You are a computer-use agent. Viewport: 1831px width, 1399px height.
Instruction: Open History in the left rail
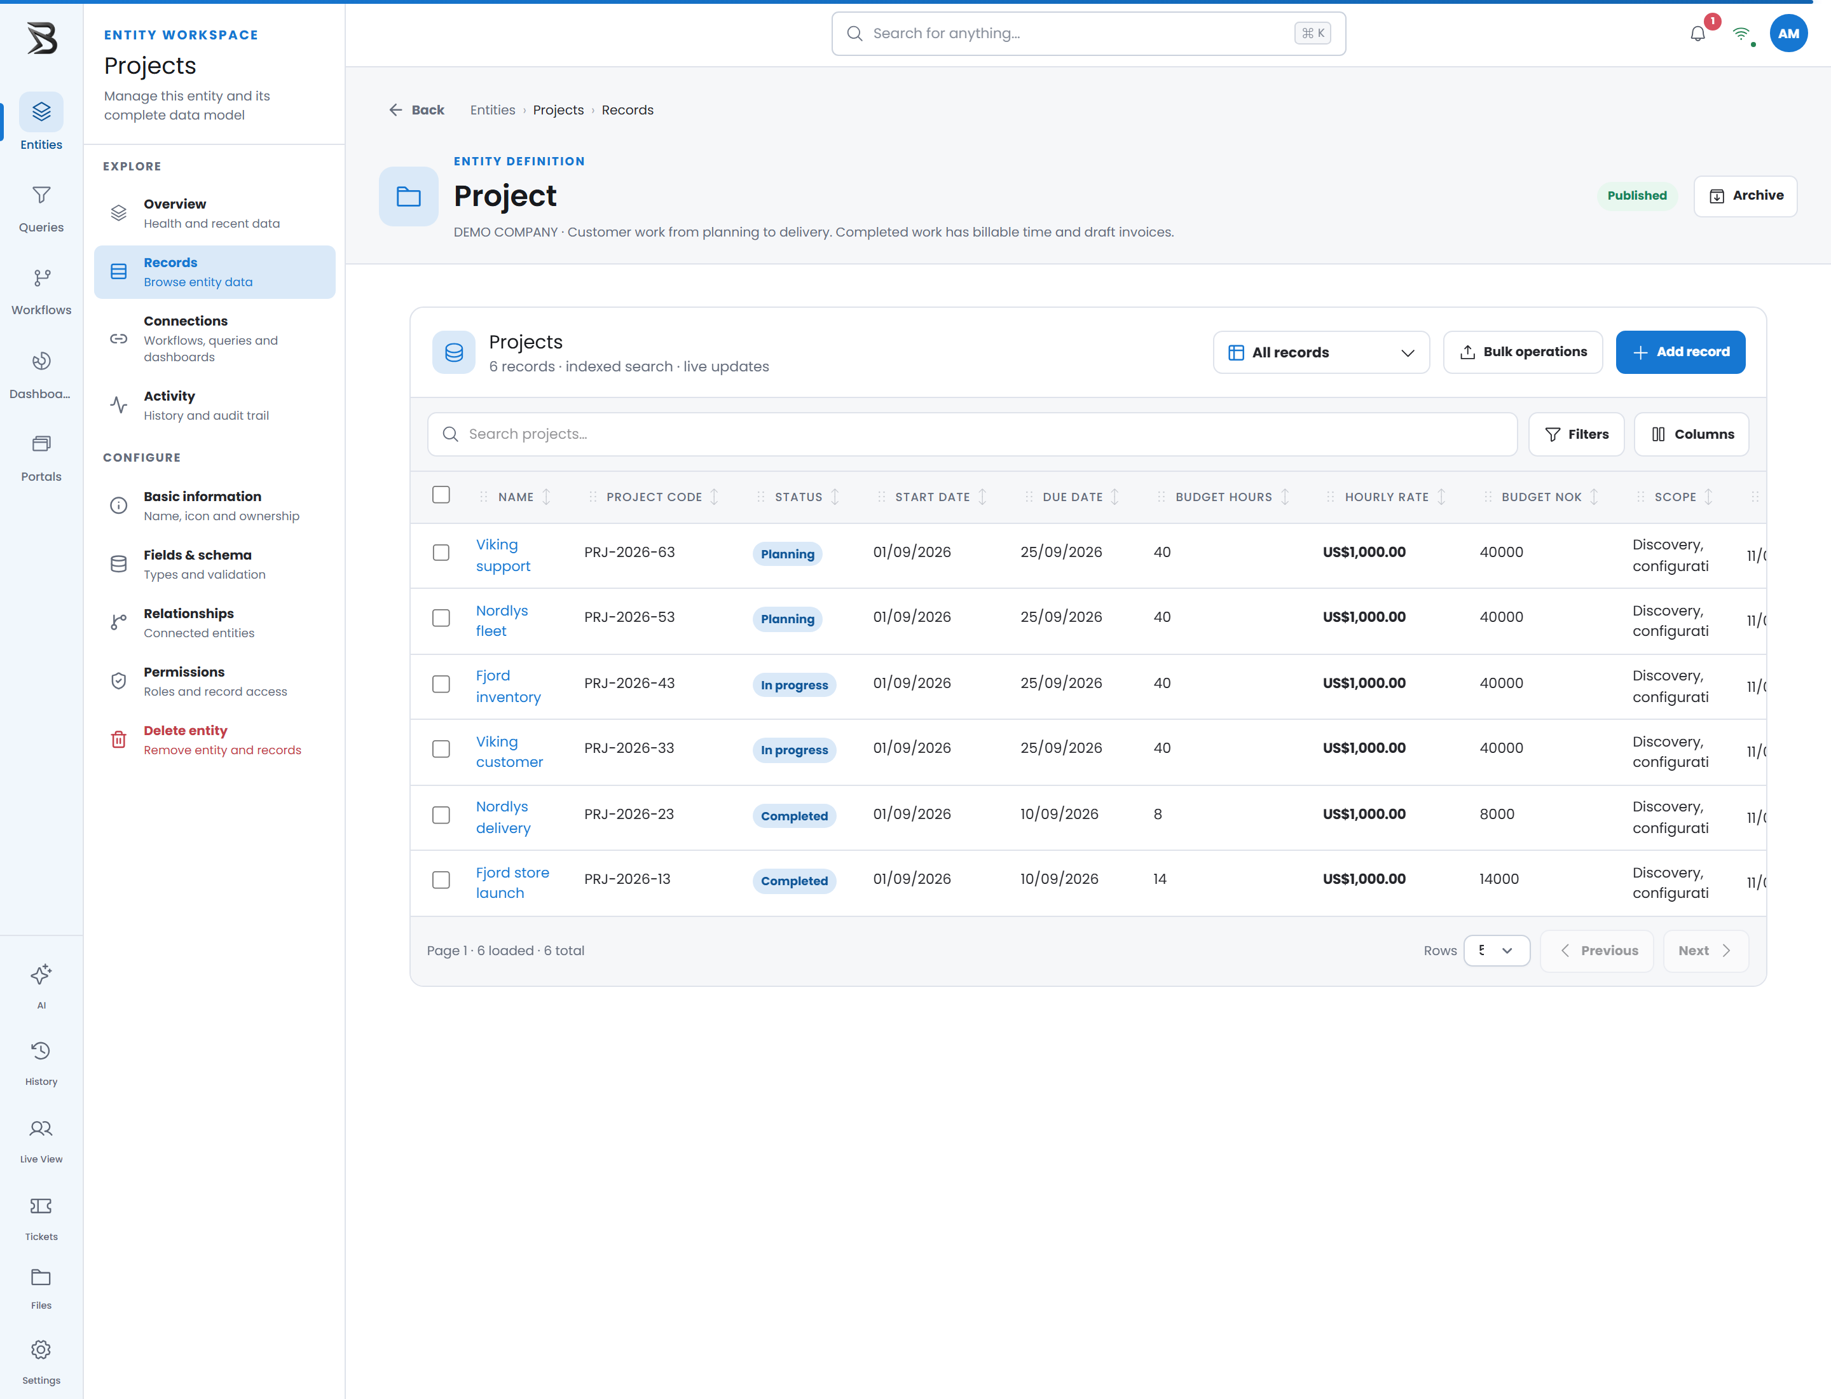41,1062
